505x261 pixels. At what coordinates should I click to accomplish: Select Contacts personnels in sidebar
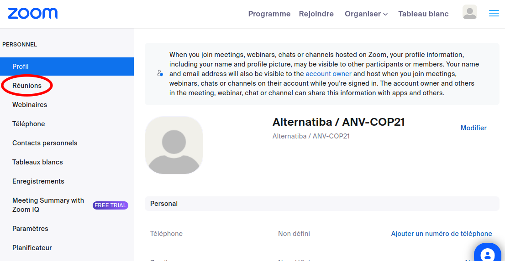pos(45,143)
